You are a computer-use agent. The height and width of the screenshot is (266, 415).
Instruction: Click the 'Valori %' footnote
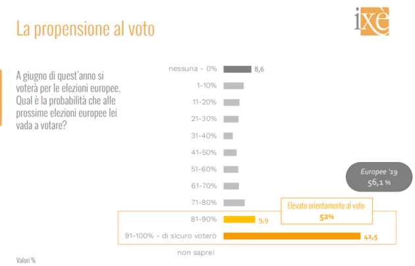pyautogui.click(x=26, y=259)
